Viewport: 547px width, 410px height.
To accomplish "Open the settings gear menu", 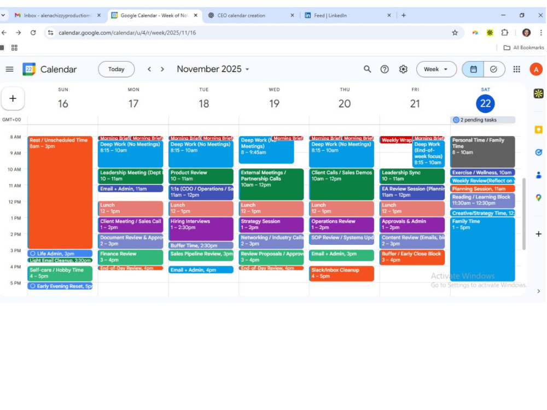I will click(x=403, y=69).
